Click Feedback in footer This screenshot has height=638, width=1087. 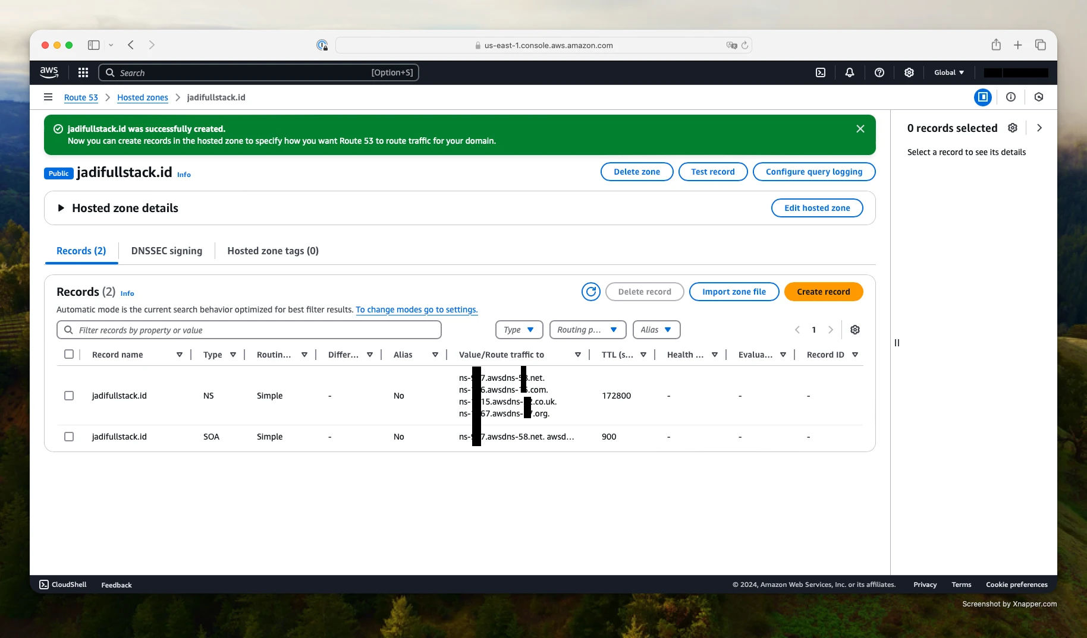pos(117,585)
